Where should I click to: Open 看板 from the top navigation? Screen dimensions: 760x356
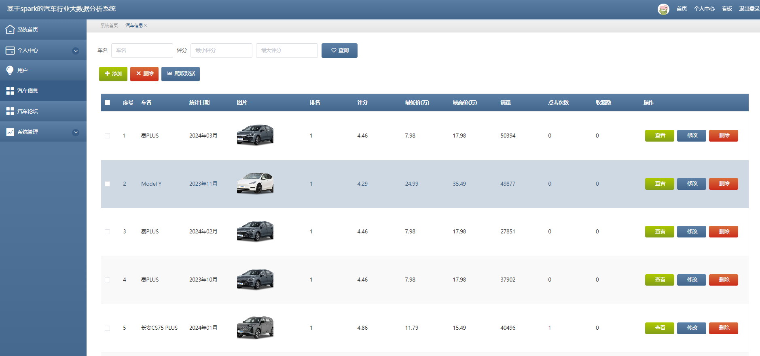click(x=727, y=8)
